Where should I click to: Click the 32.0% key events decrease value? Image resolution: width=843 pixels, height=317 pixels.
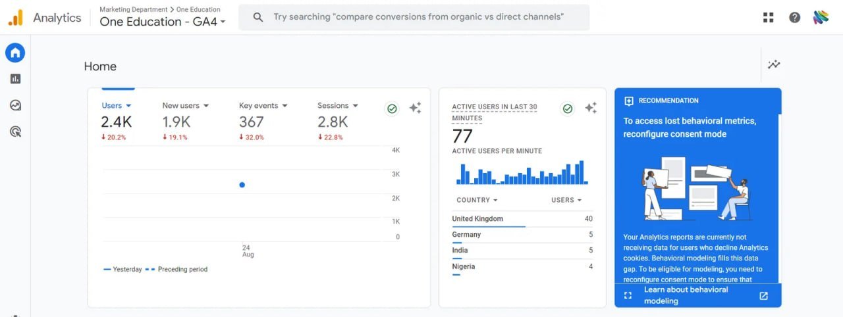click(252, 137)
